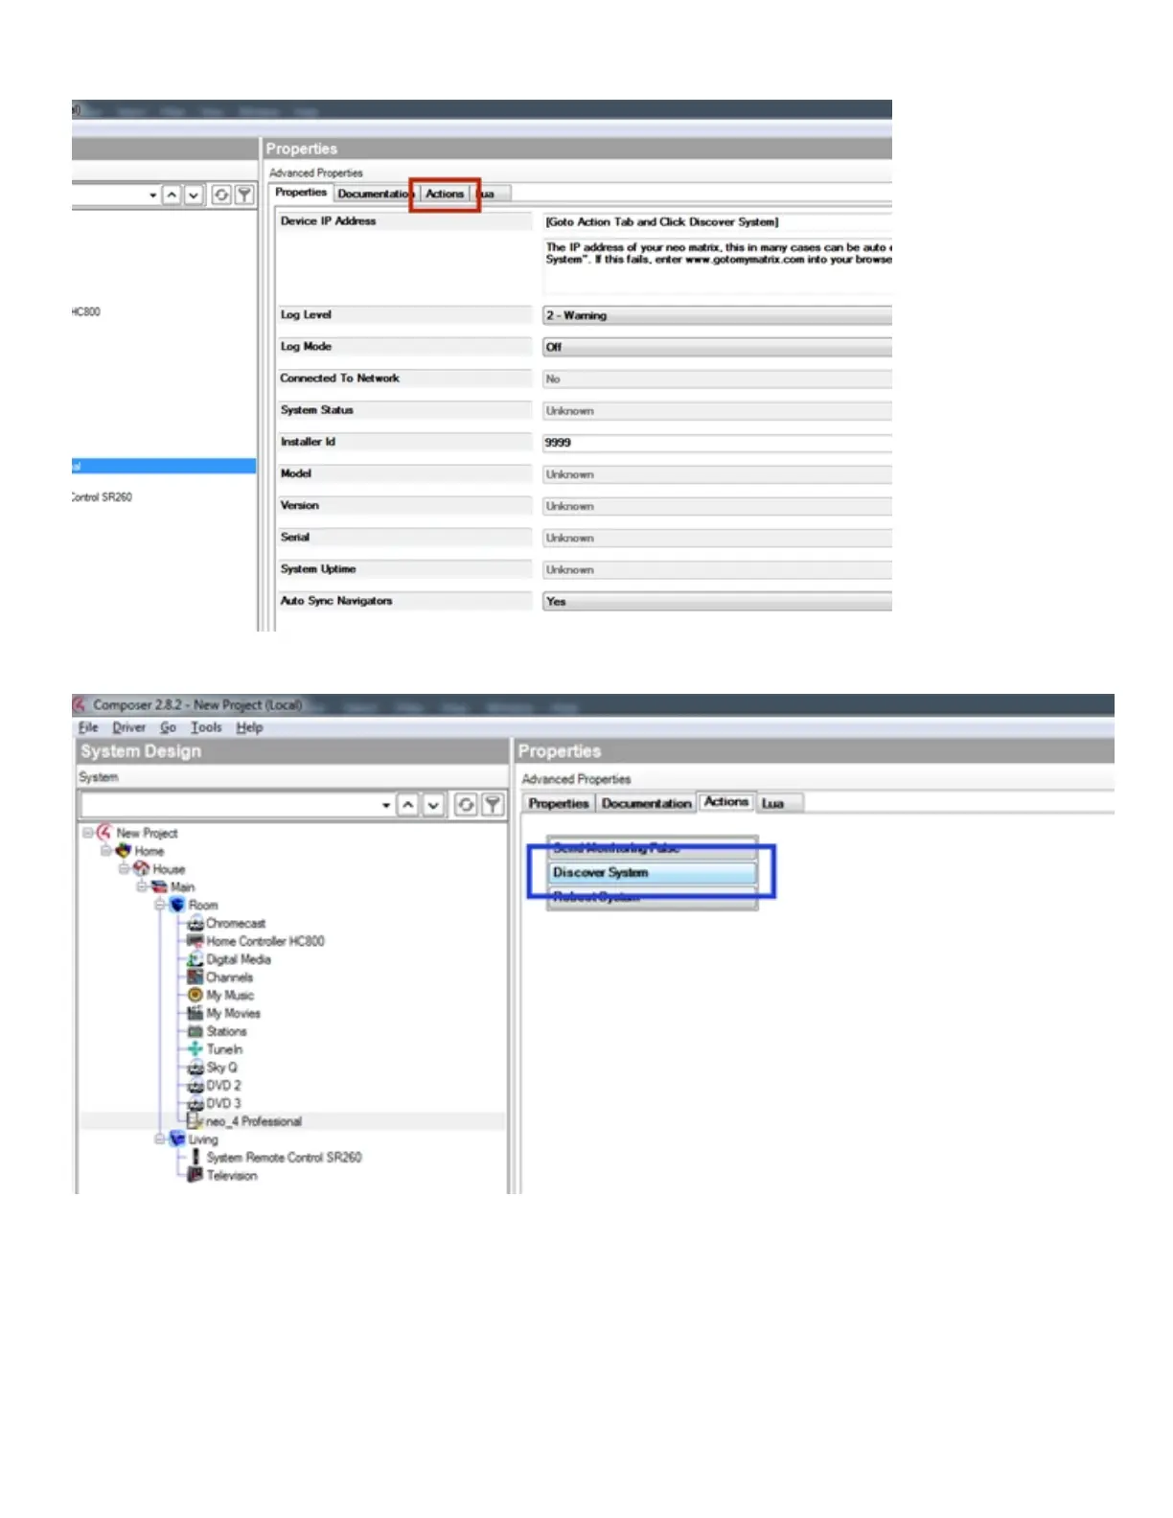The height and width of the screenshot is (1518, 1173).
Task: Open the Driver menu
Action: coord(129,728)
